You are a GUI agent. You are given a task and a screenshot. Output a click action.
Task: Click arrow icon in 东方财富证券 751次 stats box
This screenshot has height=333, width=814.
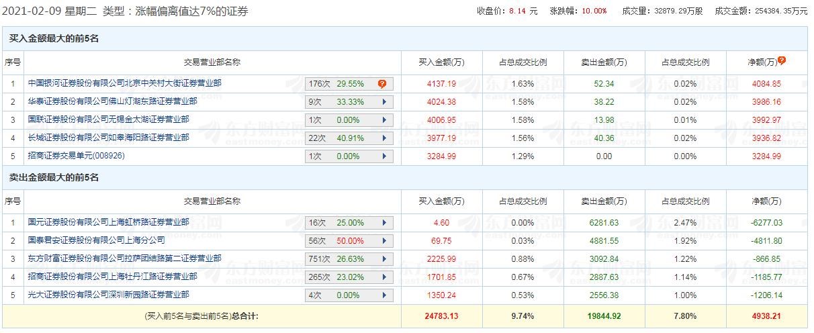point(384,259)
